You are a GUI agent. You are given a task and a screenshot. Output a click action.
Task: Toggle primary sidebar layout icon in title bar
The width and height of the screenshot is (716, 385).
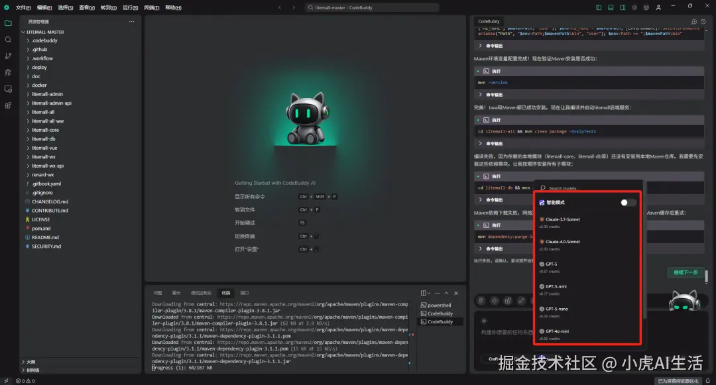click(x=599, y=7)
